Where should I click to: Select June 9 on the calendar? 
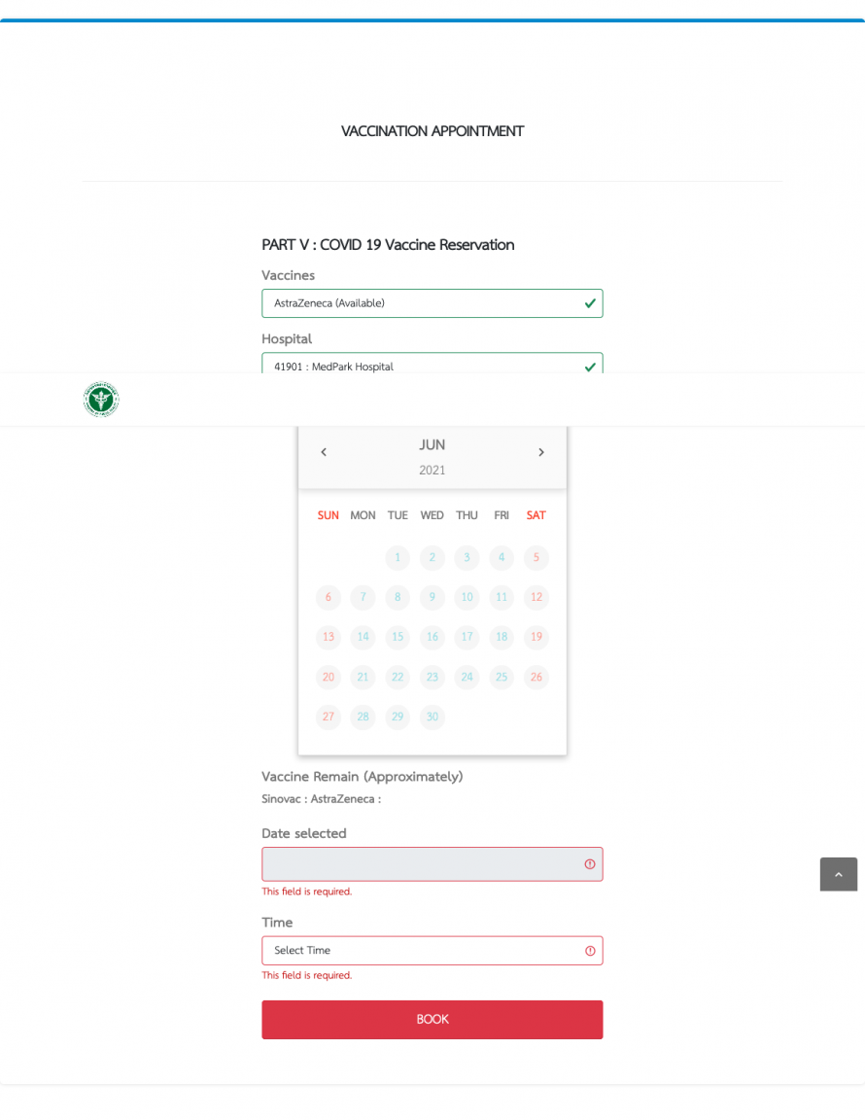pyautogui.click(x=432, y=597)
